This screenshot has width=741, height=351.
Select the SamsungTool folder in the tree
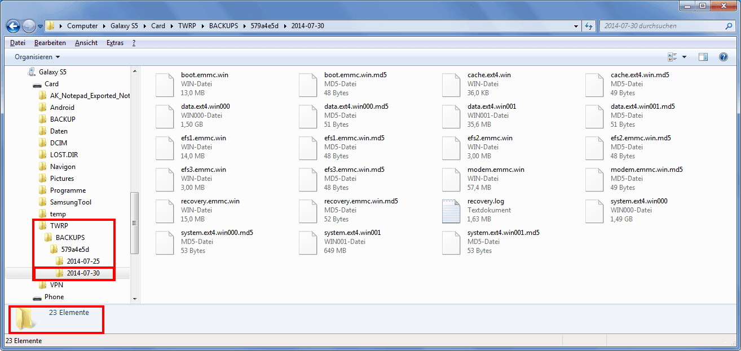tap(70, 202)
